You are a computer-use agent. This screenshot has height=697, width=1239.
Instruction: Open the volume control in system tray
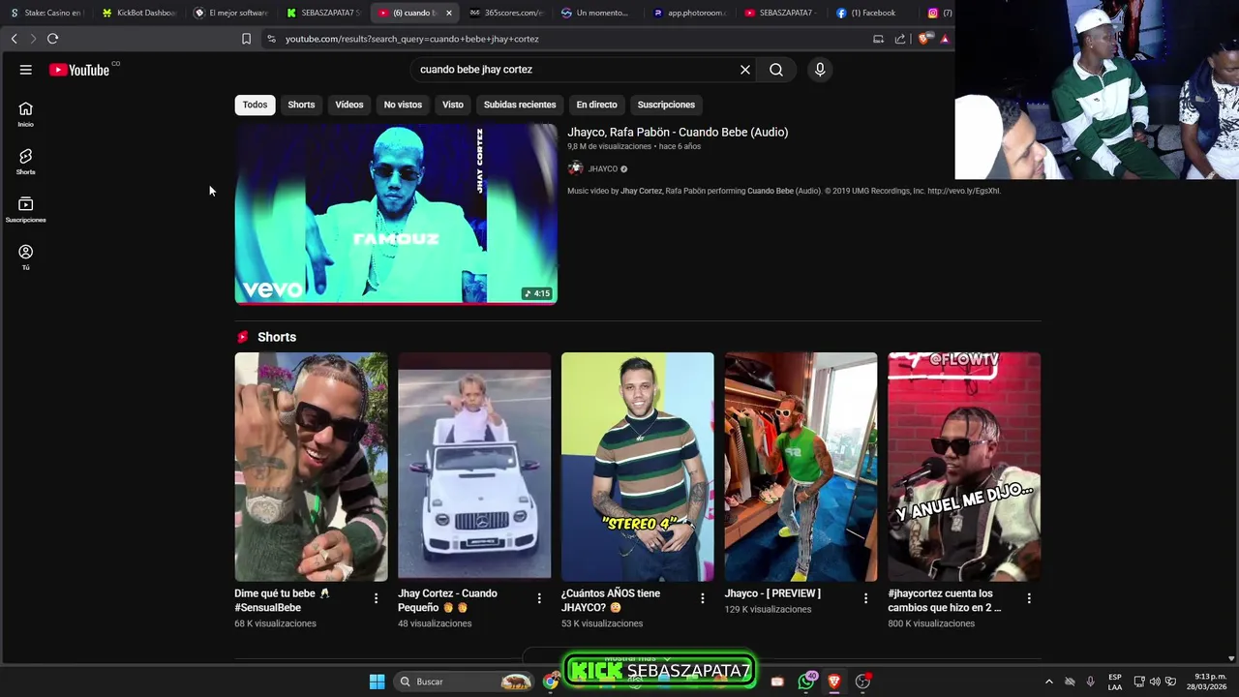(1155, 682)
